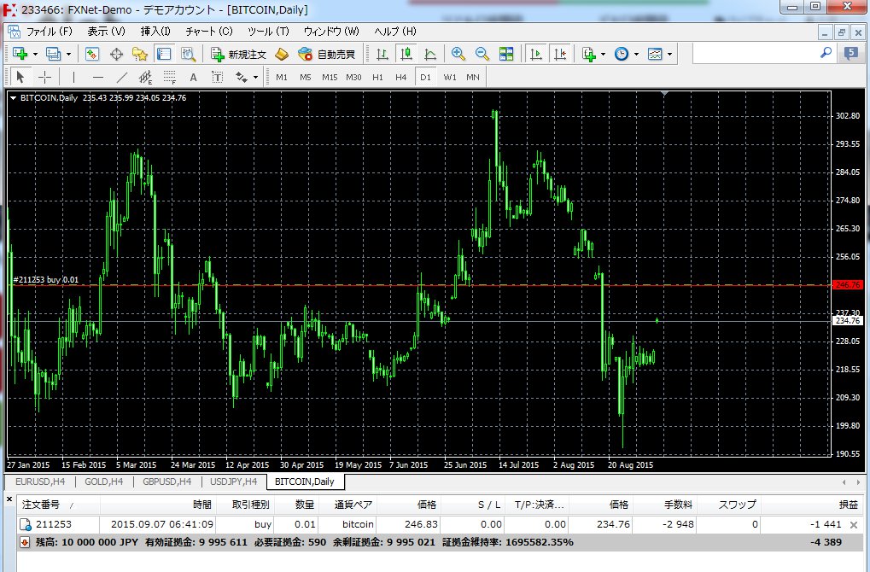The height and width of the screenshot is (572, 870).
Task: Switch to the USDJPY,H4 chart tab
Action: (x=233, y=482)
